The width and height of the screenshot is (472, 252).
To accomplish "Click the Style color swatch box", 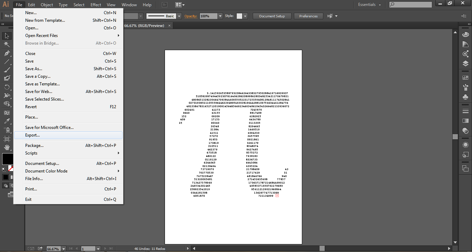I will click(239, 16).
